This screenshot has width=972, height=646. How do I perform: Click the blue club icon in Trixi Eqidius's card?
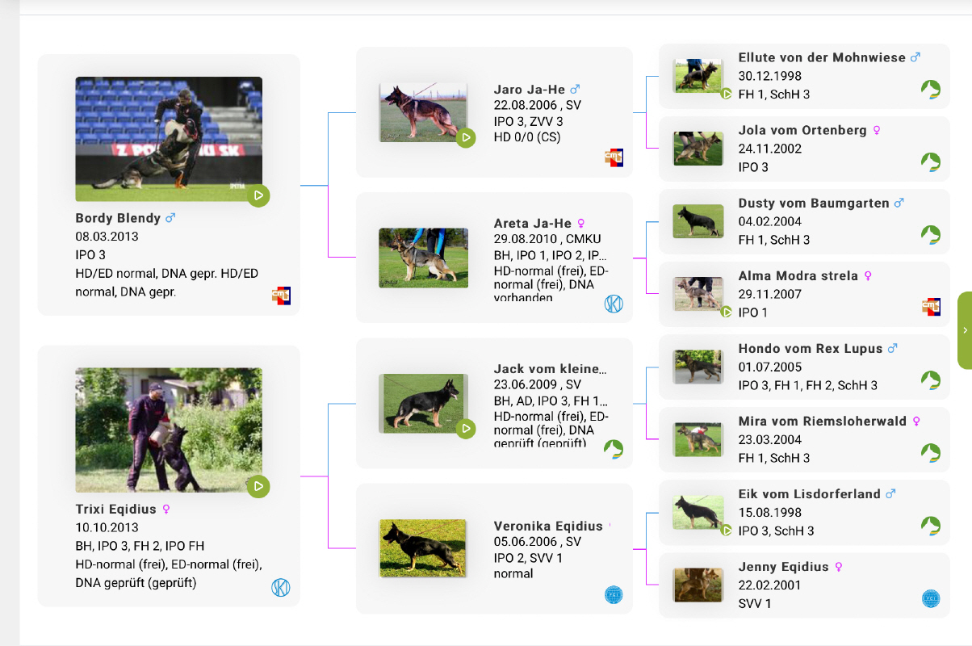281,588
